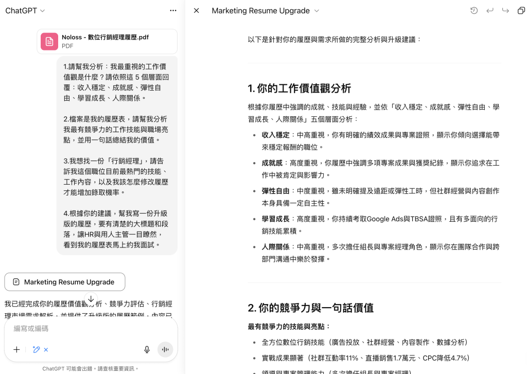Expand the conversation options with three dots
This screenshot has height=374, width=527.
point(173,10)
